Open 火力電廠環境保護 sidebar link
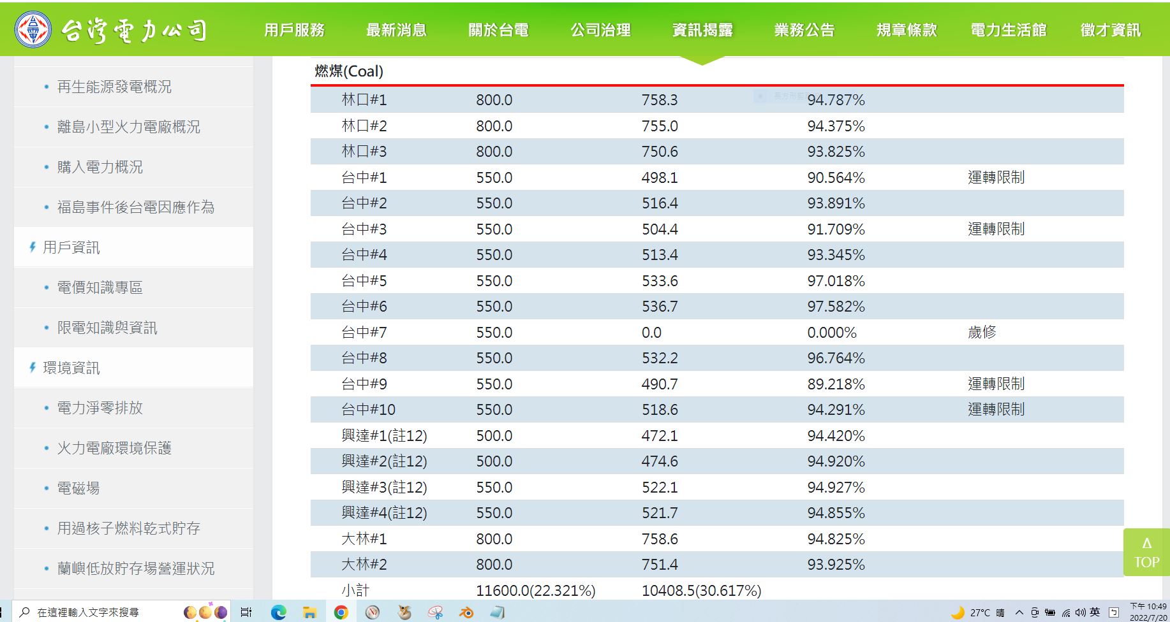Image resolution: width=1170 pixels, height=622 pixels. pyautogui.click(x=114, y=448)
